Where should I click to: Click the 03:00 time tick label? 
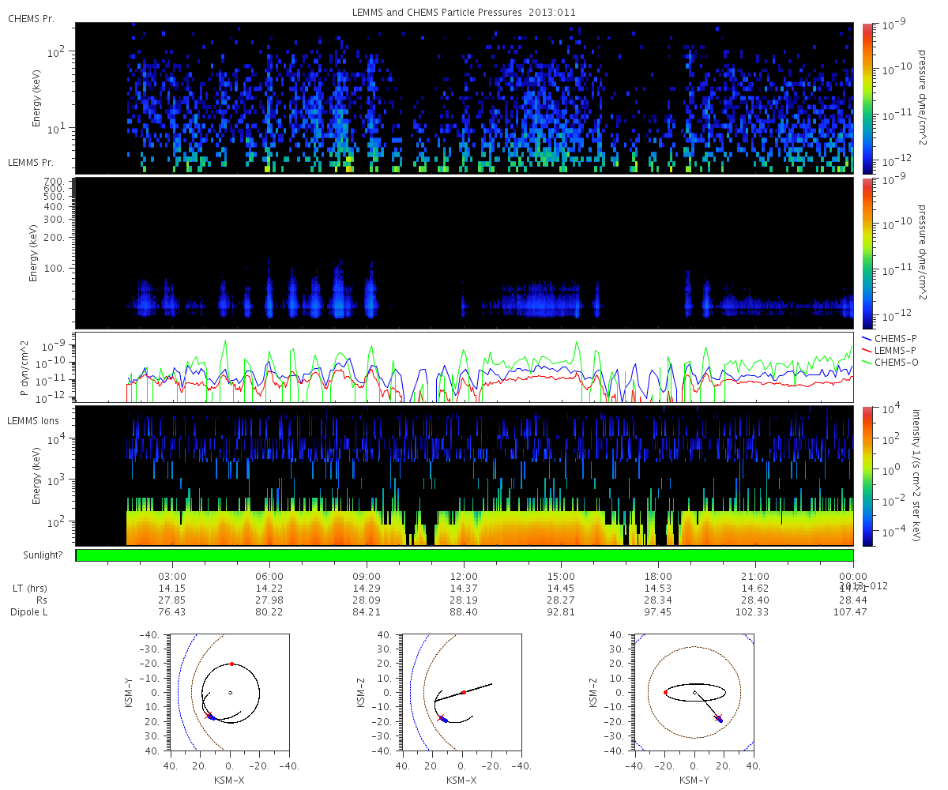[172, 576]
